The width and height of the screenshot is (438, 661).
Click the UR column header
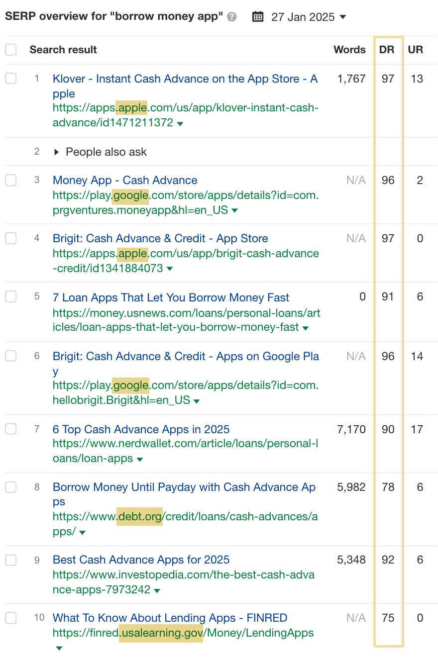tap(416, 50)
